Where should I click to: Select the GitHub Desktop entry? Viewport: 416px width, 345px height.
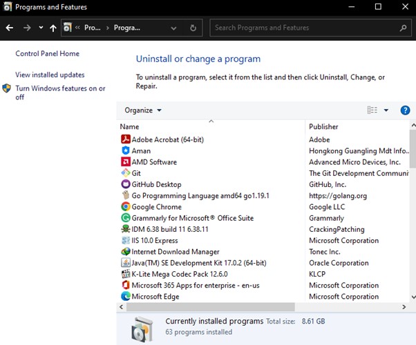[157, 184]
